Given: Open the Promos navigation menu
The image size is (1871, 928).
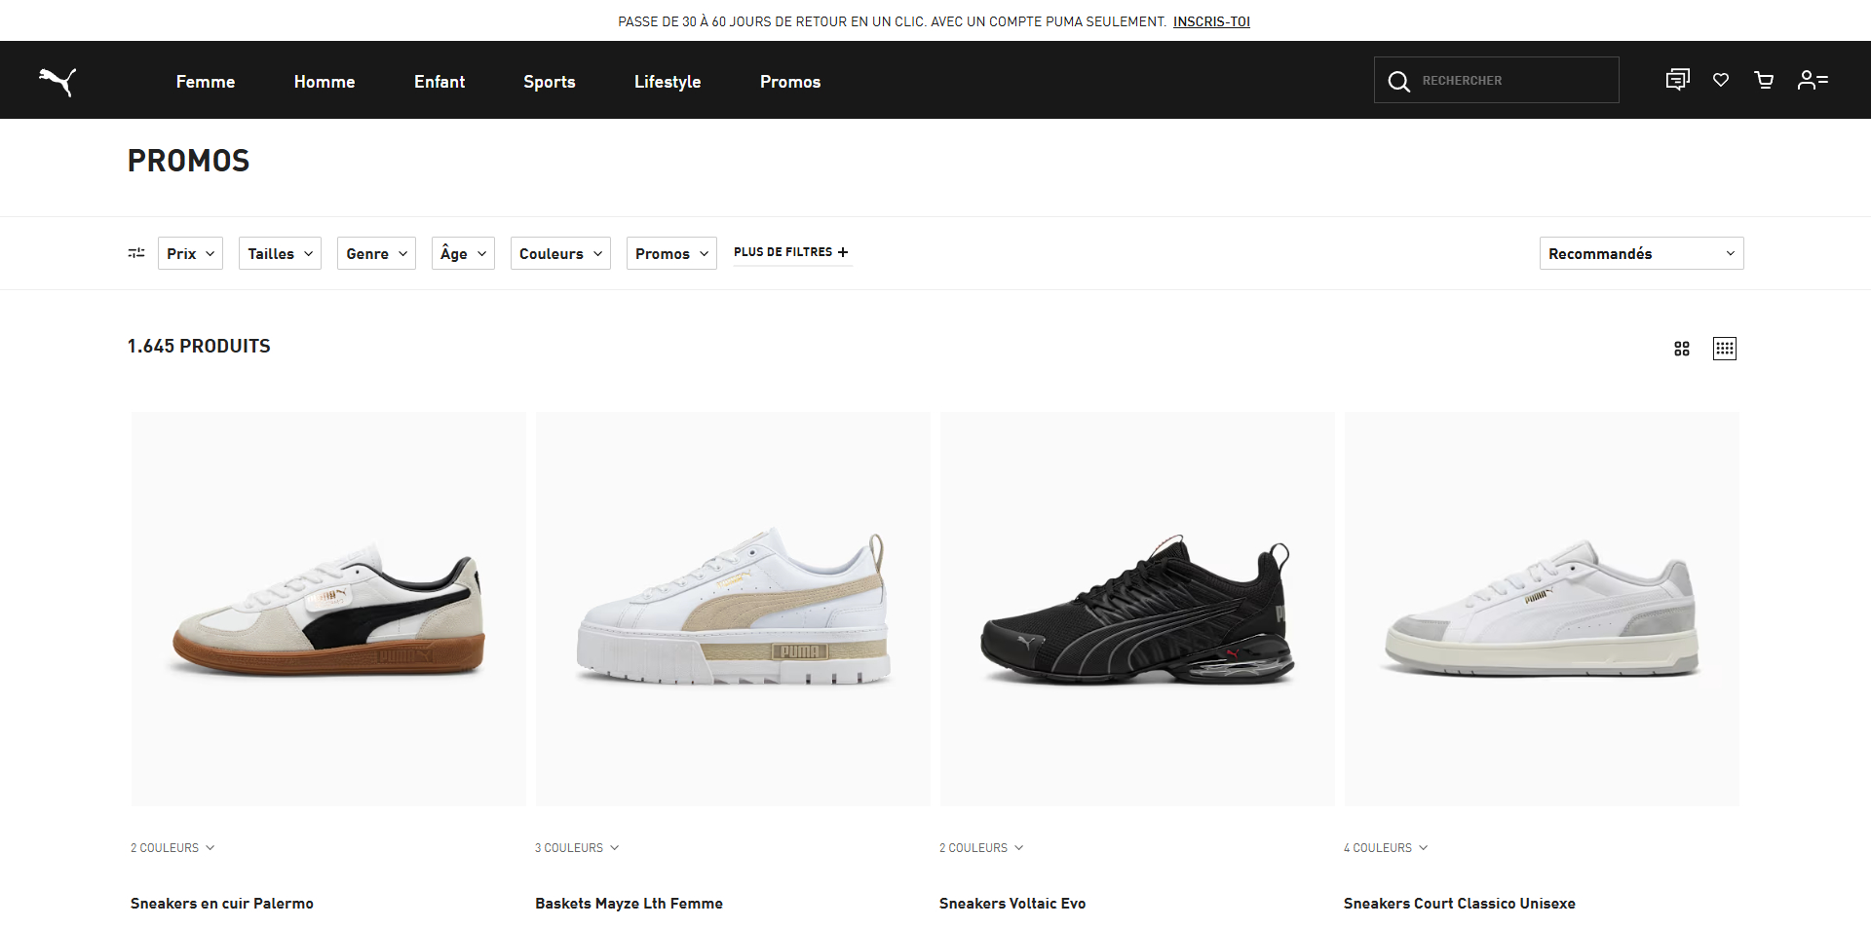Looking at the screenshot, I should (x=790, y=82).
